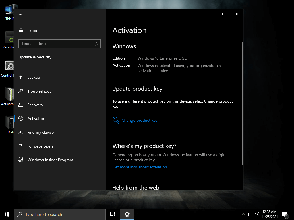Click the Recovery icon in the sidebar
The width and height of the screenshot is (294, 220).
coord(21,105)
